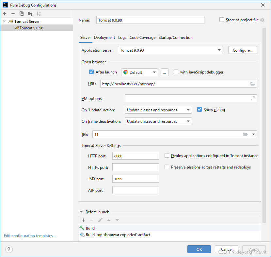Switch to the Deployment tab

point(104,38)
